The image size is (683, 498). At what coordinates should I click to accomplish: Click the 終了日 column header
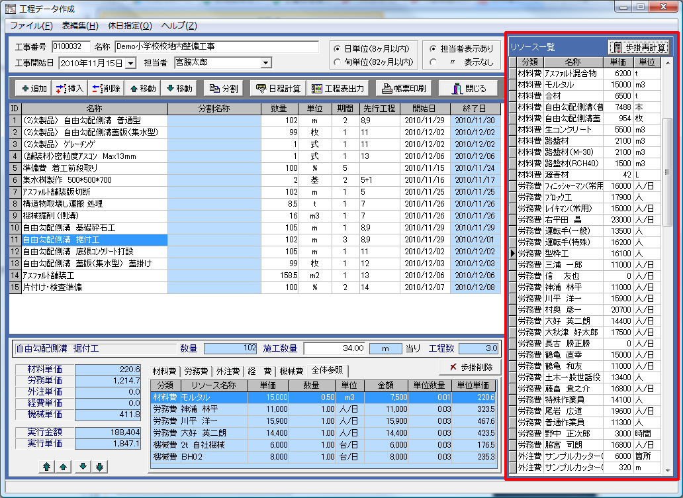click(x=475, y=109)
